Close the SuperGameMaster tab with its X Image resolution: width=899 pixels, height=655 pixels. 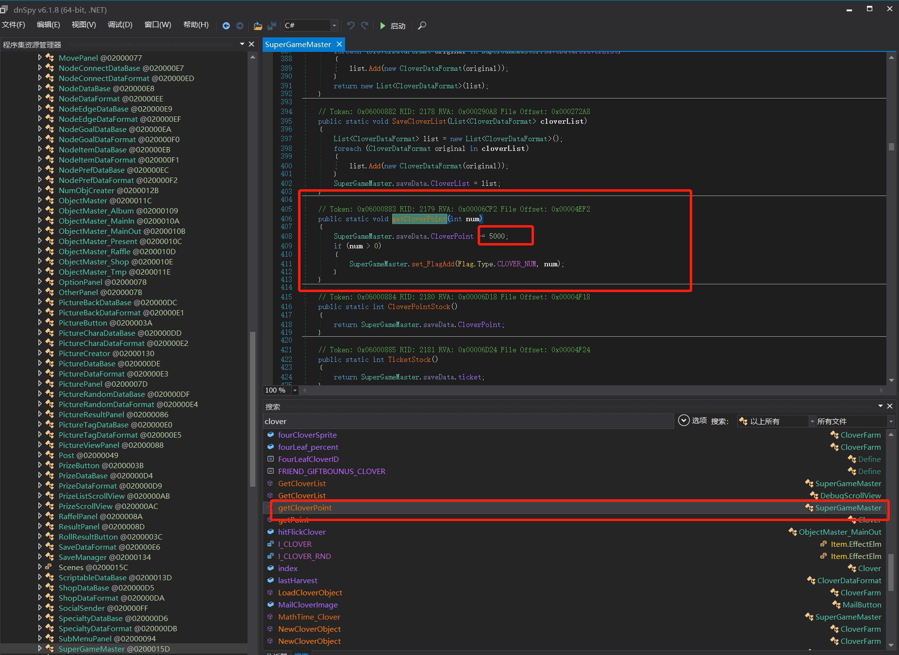tap(339, 44)
